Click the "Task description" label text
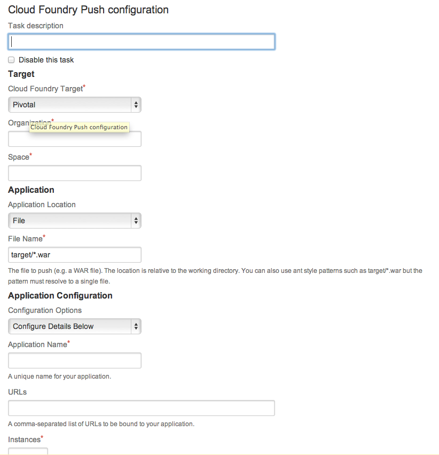 point(36,26)
